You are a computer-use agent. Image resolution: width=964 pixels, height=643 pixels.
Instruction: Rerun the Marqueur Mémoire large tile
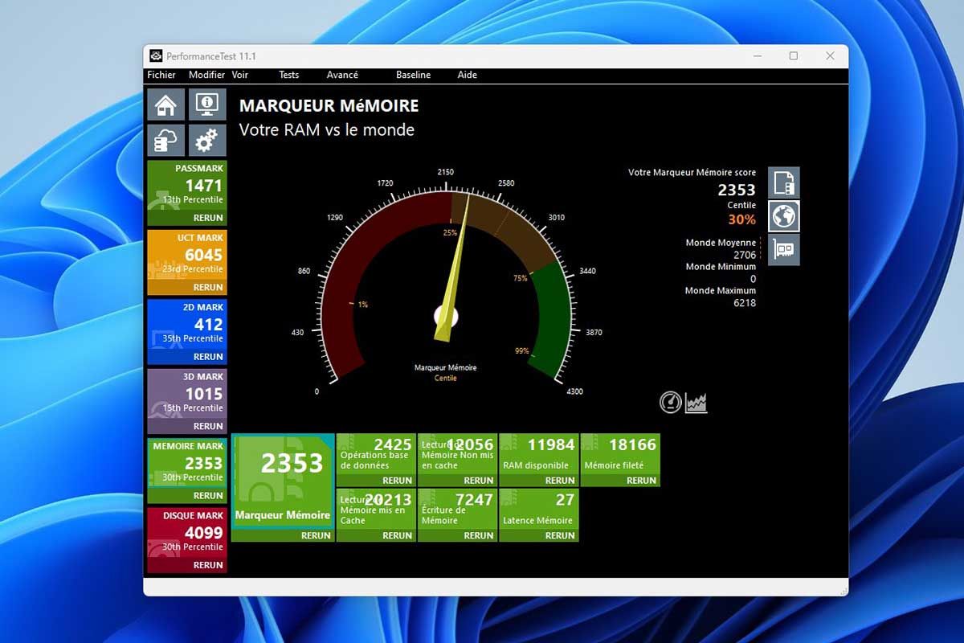pos(316,535)
